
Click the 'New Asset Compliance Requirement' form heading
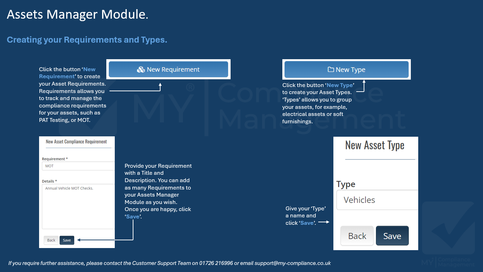pos(76,142)
